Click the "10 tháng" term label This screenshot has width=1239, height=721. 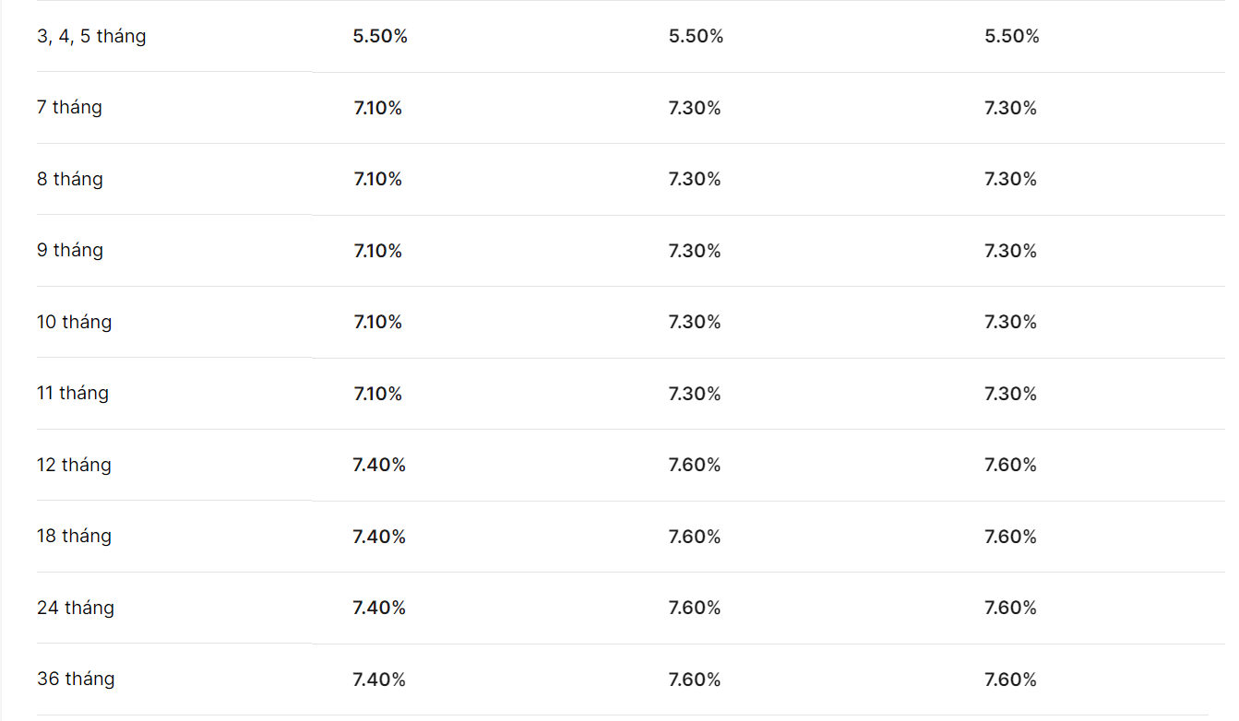(74, 322)
